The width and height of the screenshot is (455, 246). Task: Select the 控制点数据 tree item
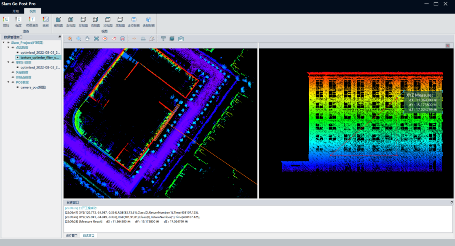23,77
